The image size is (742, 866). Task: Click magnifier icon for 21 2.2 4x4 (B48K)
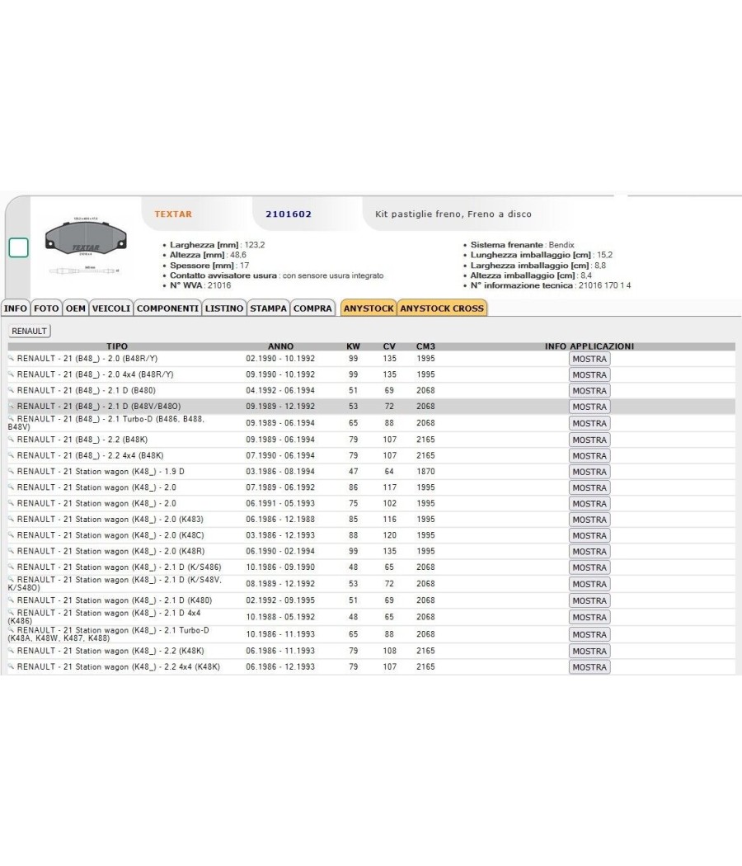11,455
